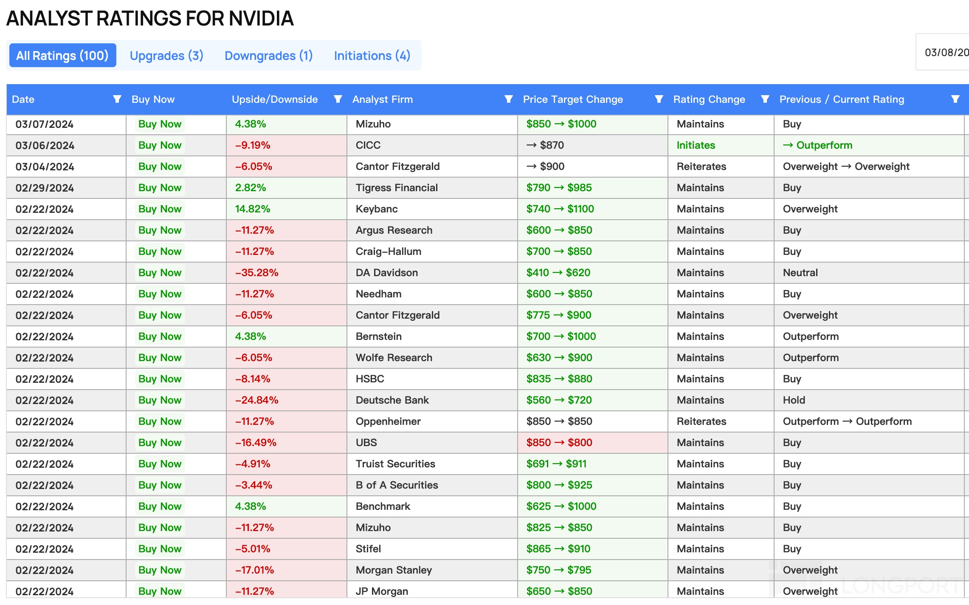Show the Initiations (4) tab

click(x=372, y=56)
